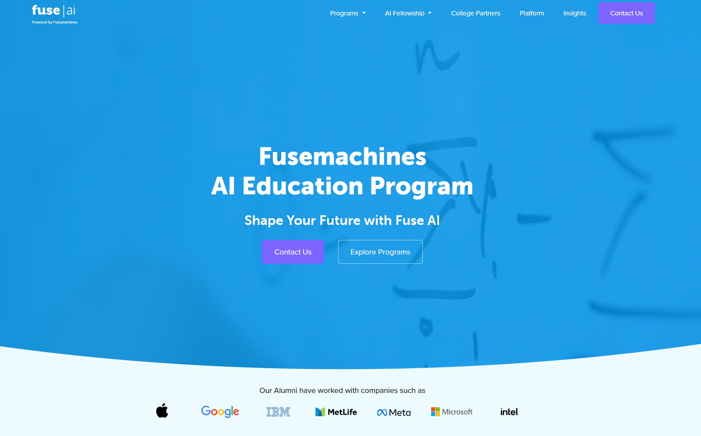Screen dimensions: 701x436
Task: Click the Explore Programs button
Action: click(380, 252)
